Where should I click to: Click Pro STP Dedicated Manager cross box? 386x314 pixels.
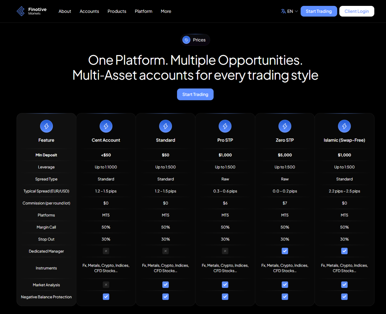(225, 251)
